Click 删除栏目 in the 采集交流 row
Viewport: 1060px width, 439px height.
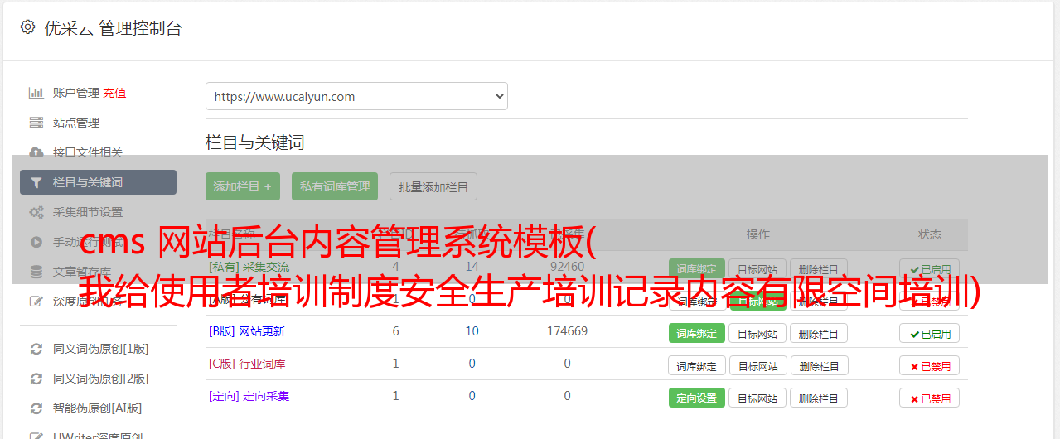tap(819, 268)
